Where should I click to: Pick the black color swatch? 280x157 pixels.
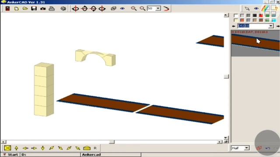coord(255,16)
